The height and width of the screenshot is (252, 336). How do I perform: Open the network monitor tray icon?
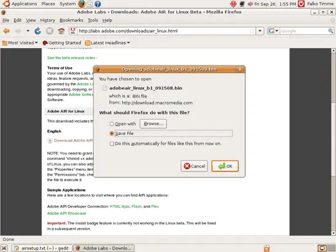(x=242, y=4)
